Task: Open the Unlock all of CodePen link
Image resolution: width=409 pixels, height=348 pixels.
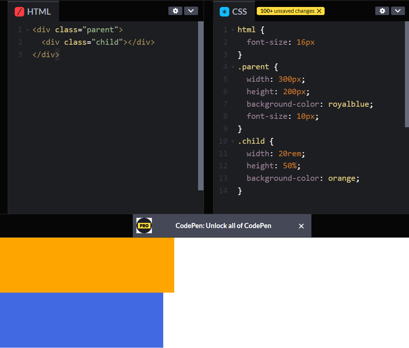Action: click(x=223, y=226)
